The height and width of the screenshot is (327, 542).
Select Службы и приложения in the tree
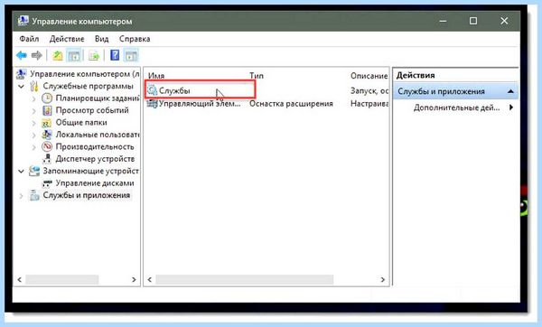click(87, 195)
